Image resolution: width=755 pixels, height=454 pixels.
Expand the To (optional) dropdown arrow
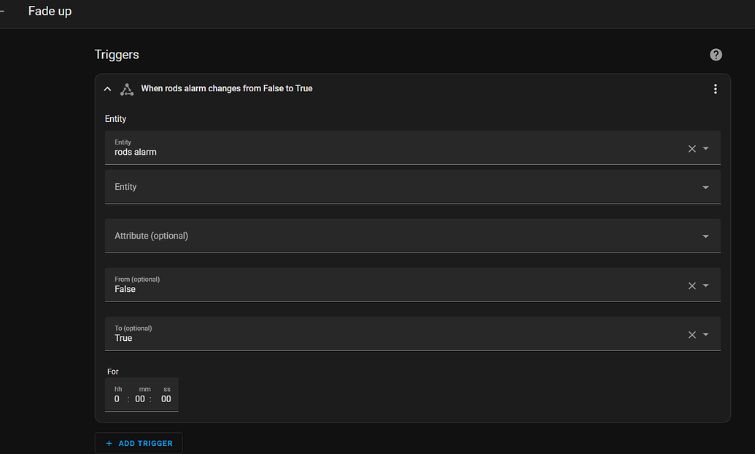click(x=705, y=334)
